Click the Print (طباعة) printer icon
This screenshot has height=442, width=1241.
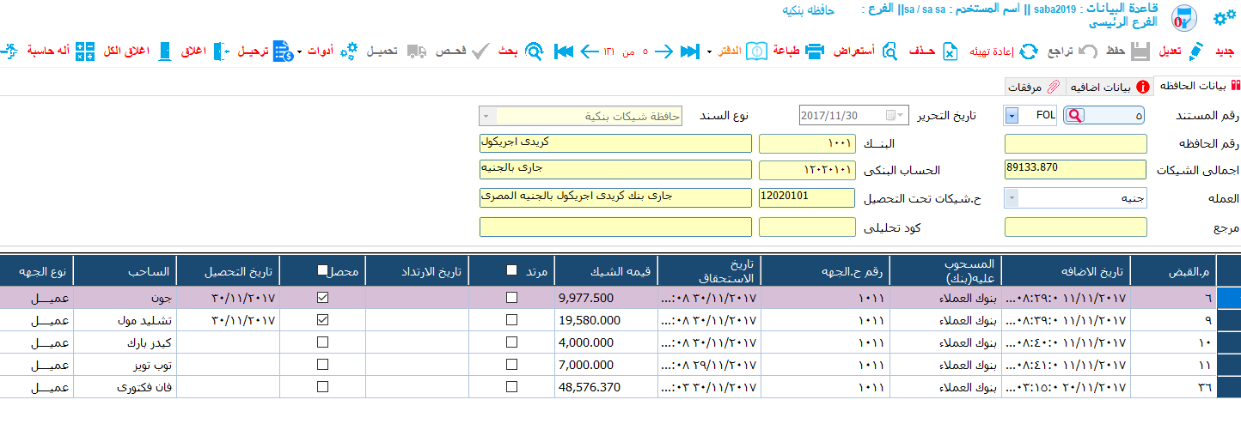point(815,51)
